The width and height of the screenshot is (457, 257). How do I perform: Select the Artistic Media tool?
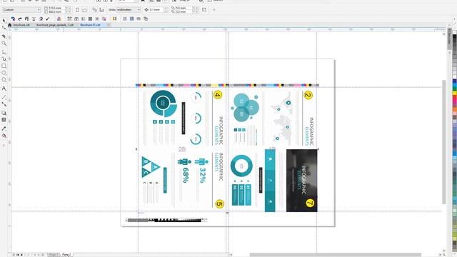(x=4, y=59)
